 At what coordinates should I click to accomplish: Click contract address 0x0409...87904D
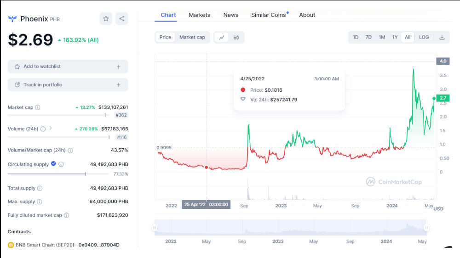coord(99,245)
